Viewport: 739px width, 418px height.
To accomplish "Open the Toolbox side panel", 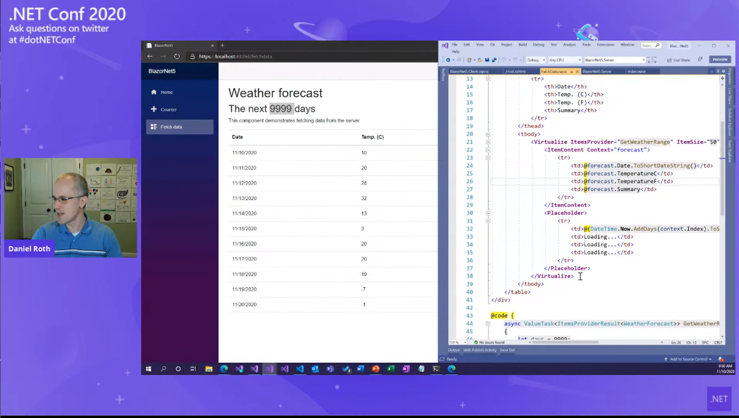I will tap(442, 74).
